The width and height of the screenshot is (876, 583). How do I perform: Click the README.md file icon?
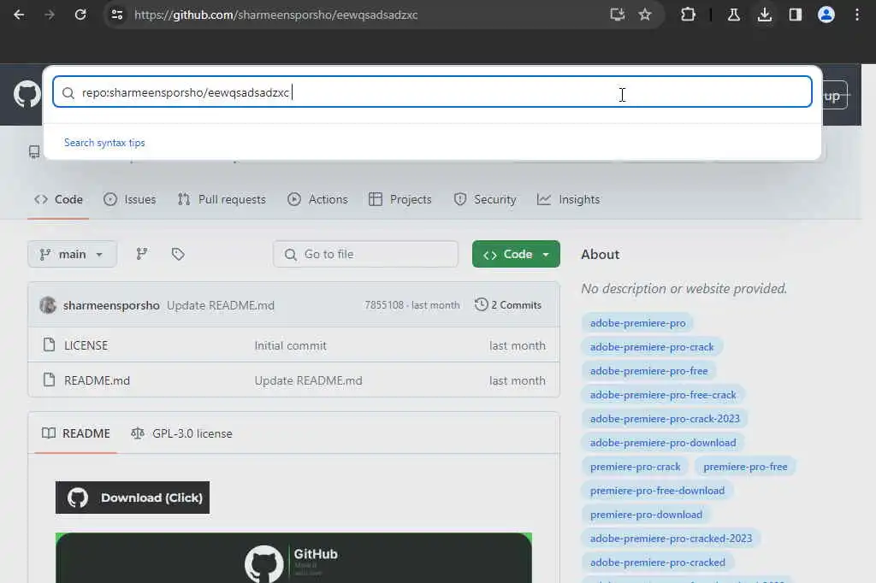49,380
